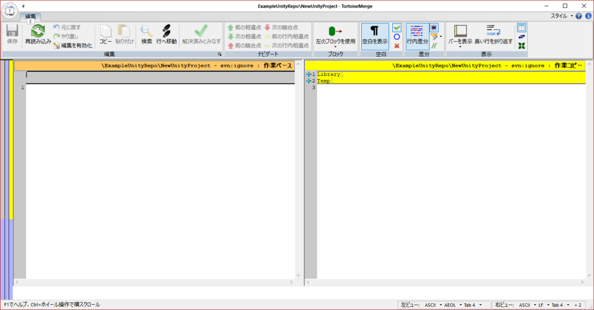Click やり直し redo in the ribbon
The width and height of the screenshot is (594, 310).
[x=66, y=36]
